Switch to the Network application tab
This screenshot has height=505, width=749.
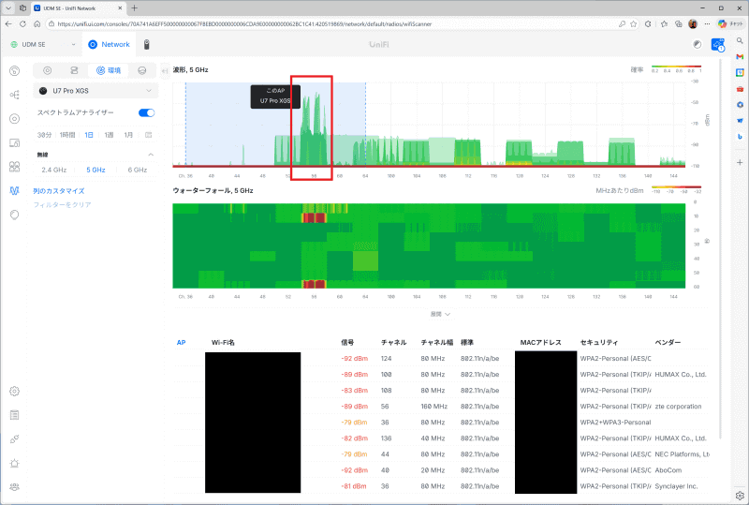(x=109, y=44)
